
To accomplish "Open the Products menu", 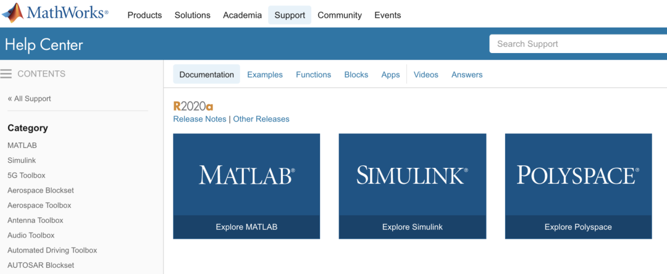I will pyautogui.click(x=145, y=15).
